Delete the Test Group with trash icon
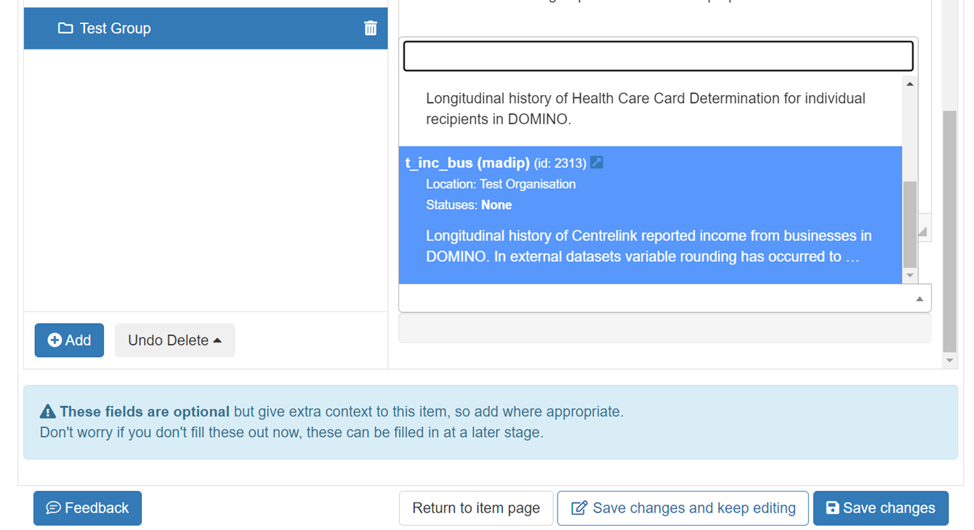Screen dimensions: 974x530 pyautogui.click(x=370, y=28)
